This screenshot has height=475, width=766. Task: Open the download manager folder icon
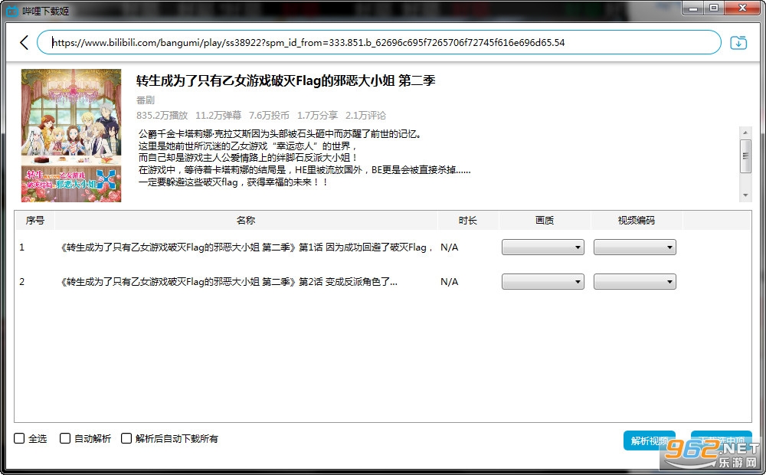pos(738,43)
